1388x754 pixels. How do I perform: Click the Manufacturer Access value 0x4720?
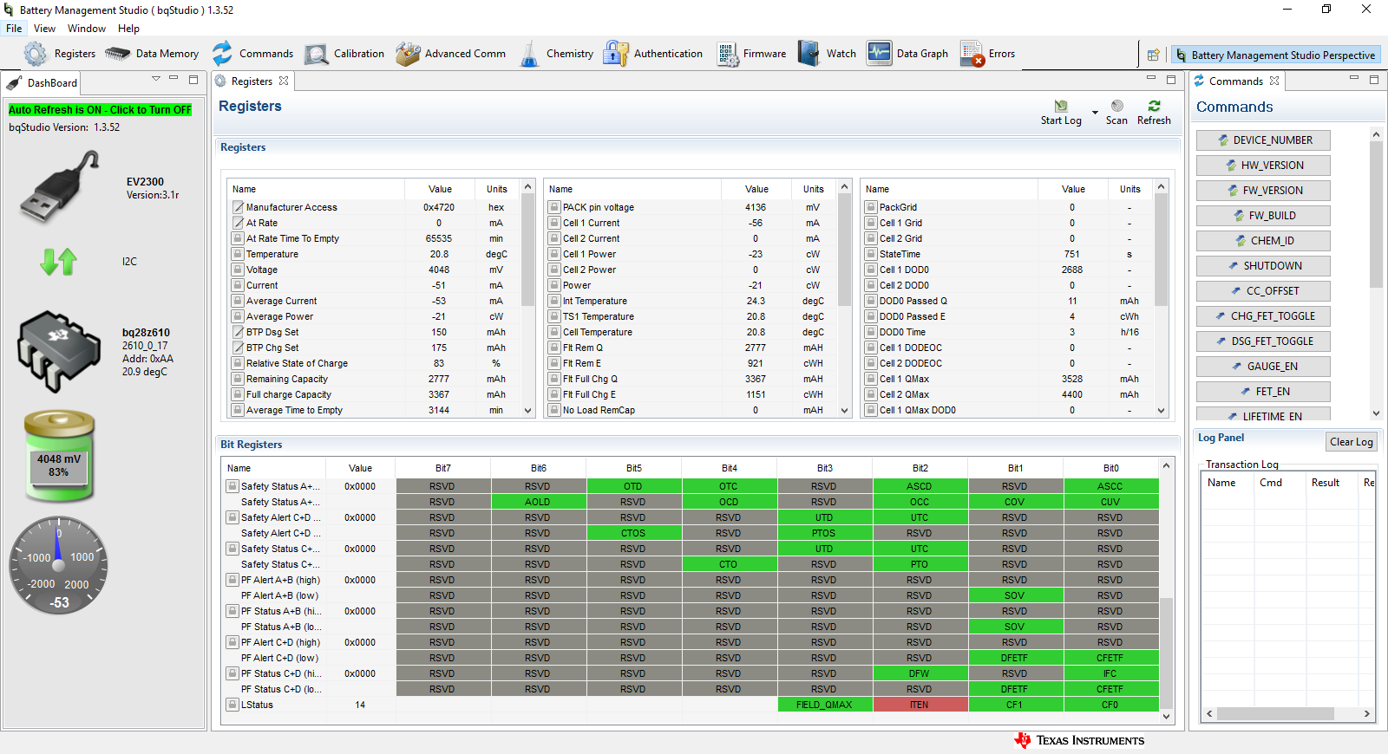click(439, 207)
